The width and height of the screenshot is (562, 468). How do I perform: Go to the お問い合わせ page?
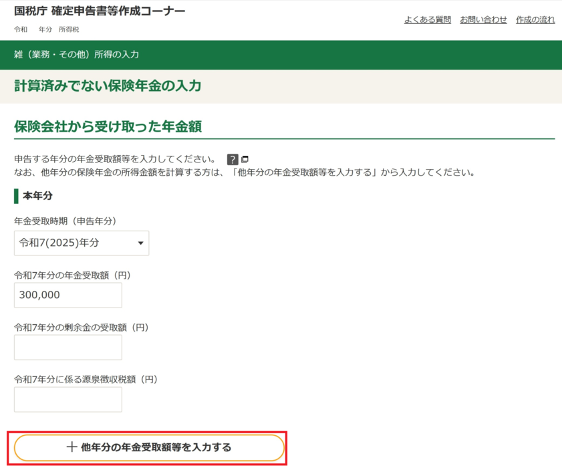click(483, 19)
